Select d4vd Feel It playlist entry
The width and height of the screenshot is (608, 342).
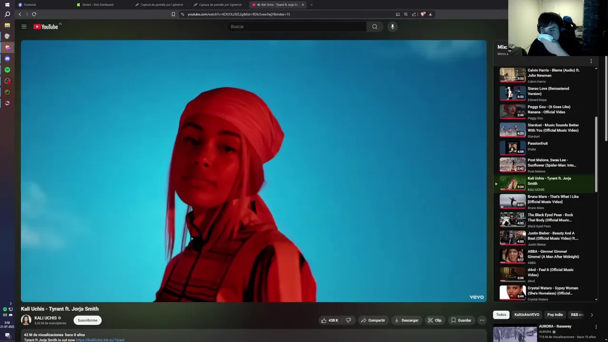[544, 275]
